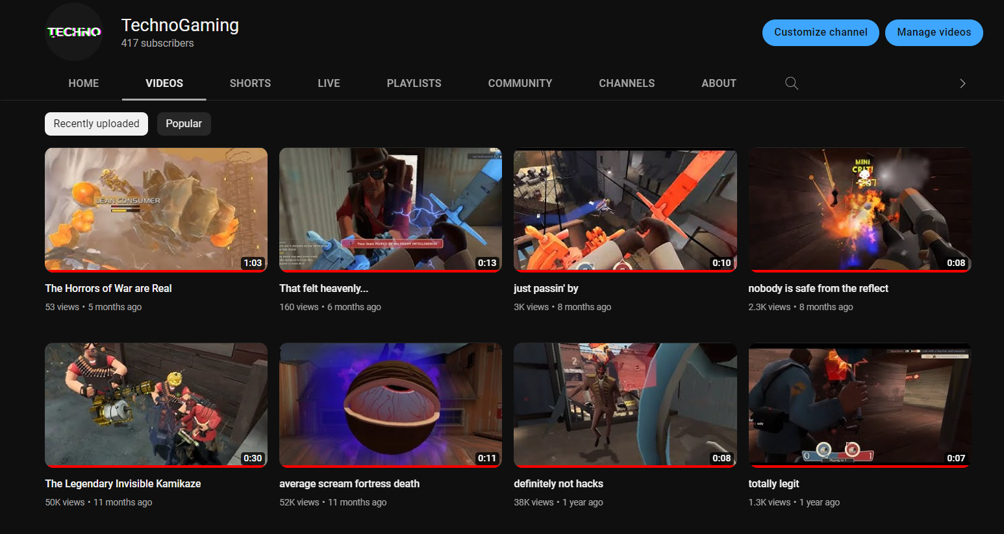This screenshot has width=1004, height=534.
Task: Click the right chevron to show more tabs
Action: coord(962,83)
